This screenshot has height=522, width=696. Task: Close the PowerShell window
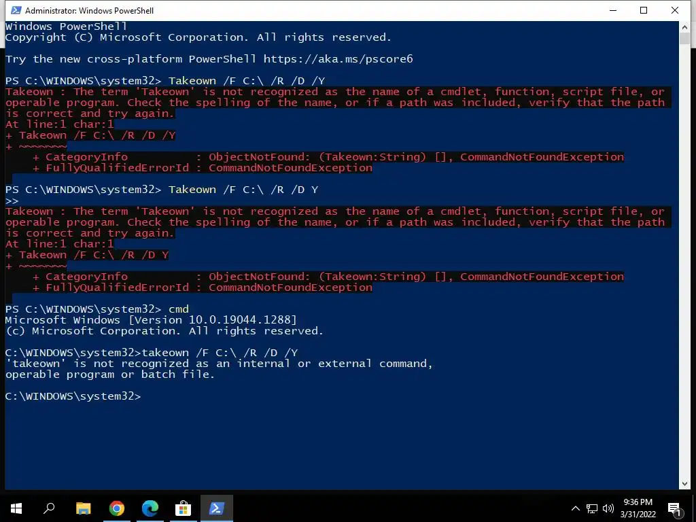pos(675,10)
